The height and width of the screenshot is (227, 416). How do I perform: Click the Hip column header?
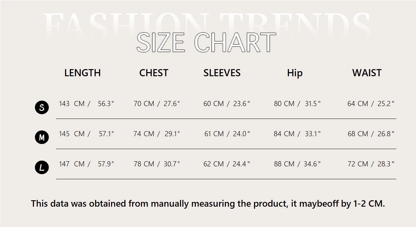tap(294, 73)
